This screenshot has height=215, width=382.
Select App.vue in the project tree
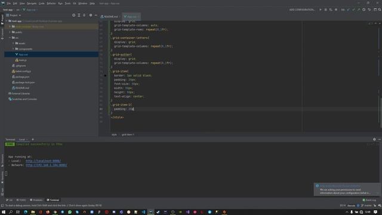51,54
